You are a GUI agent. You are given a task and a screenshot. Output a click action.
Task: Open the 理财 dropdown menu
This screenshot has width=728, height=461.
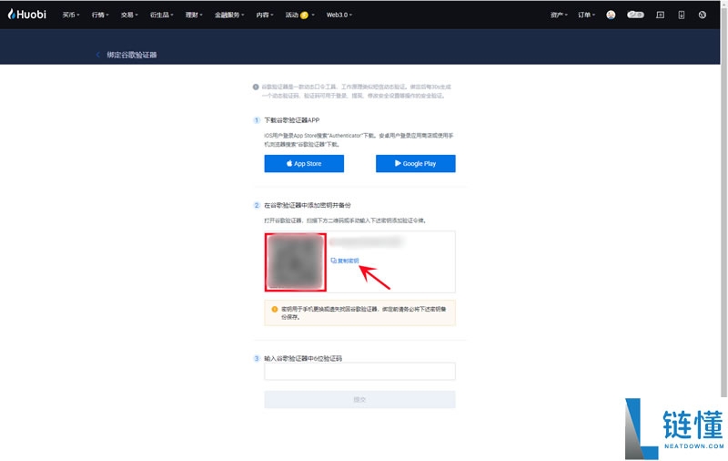(194, 15)
